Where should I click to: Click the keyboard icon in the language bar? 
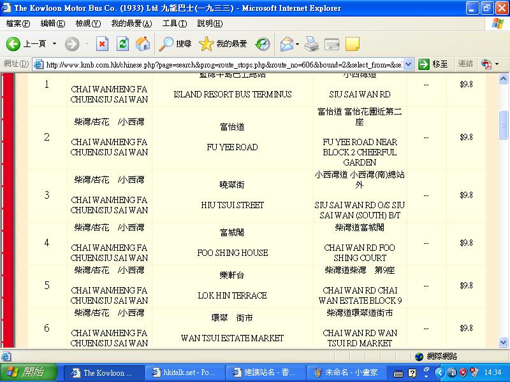(x=398, y=373)
